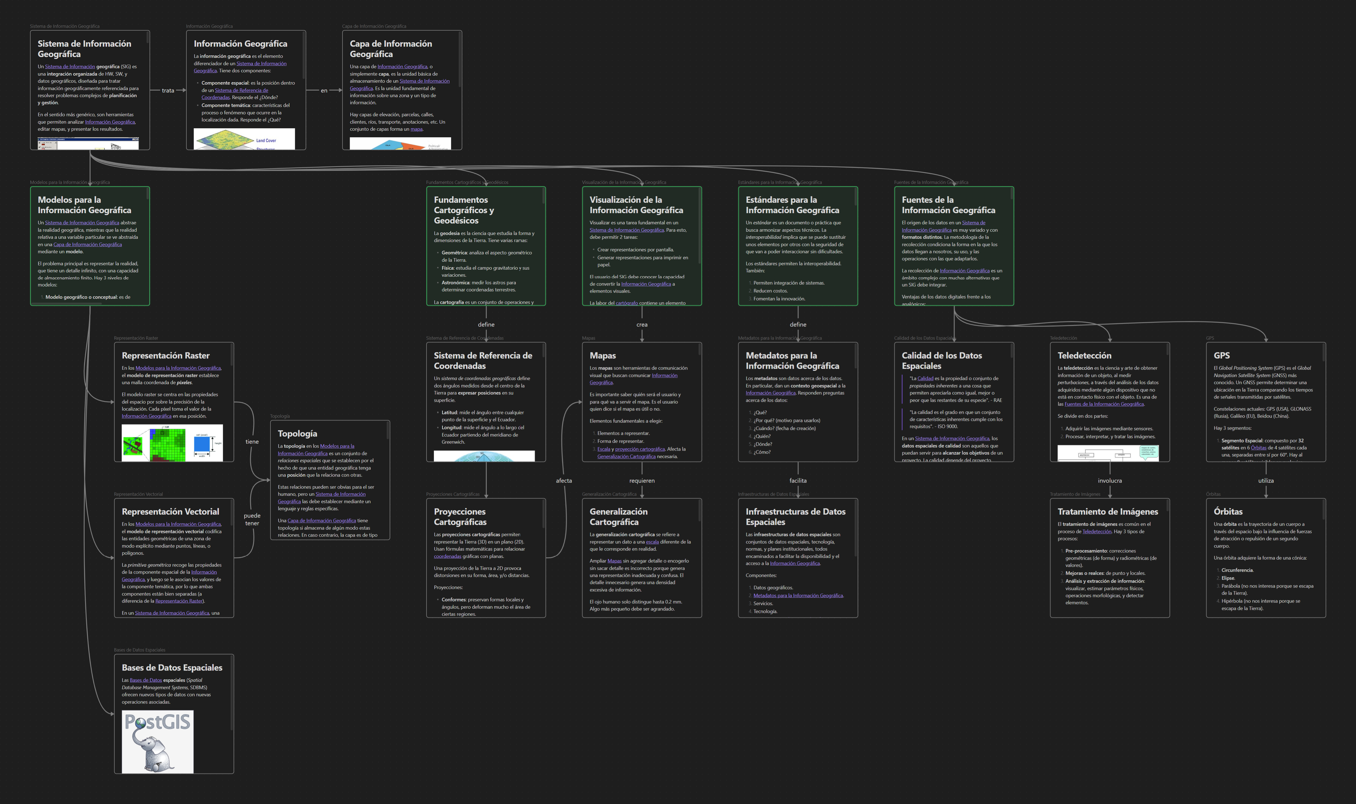Click the Land Cover layers image

point(244,139)
